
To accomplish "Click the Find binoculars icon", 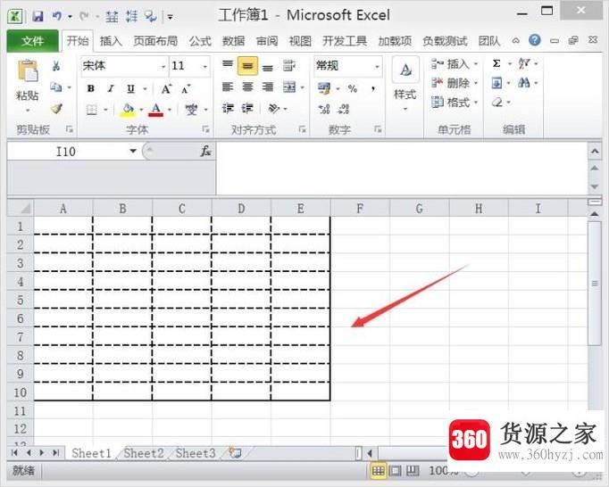I will (524, 83).
